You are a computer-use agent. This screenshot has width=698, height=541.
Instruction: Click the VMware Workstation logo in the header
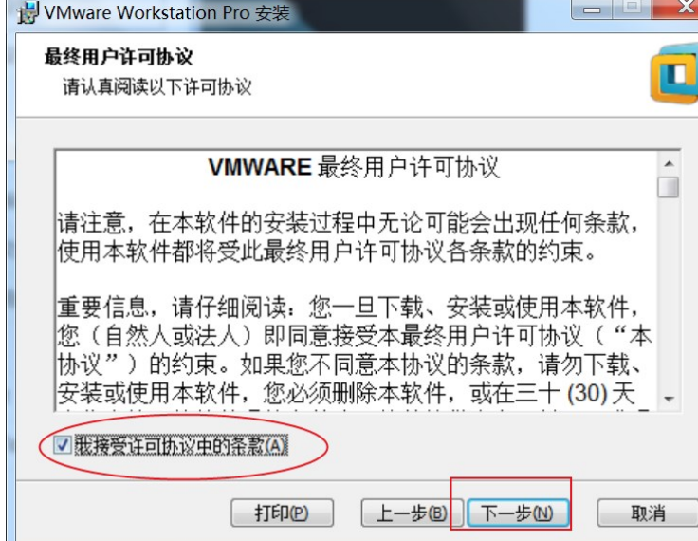click(x=674, y=73)
